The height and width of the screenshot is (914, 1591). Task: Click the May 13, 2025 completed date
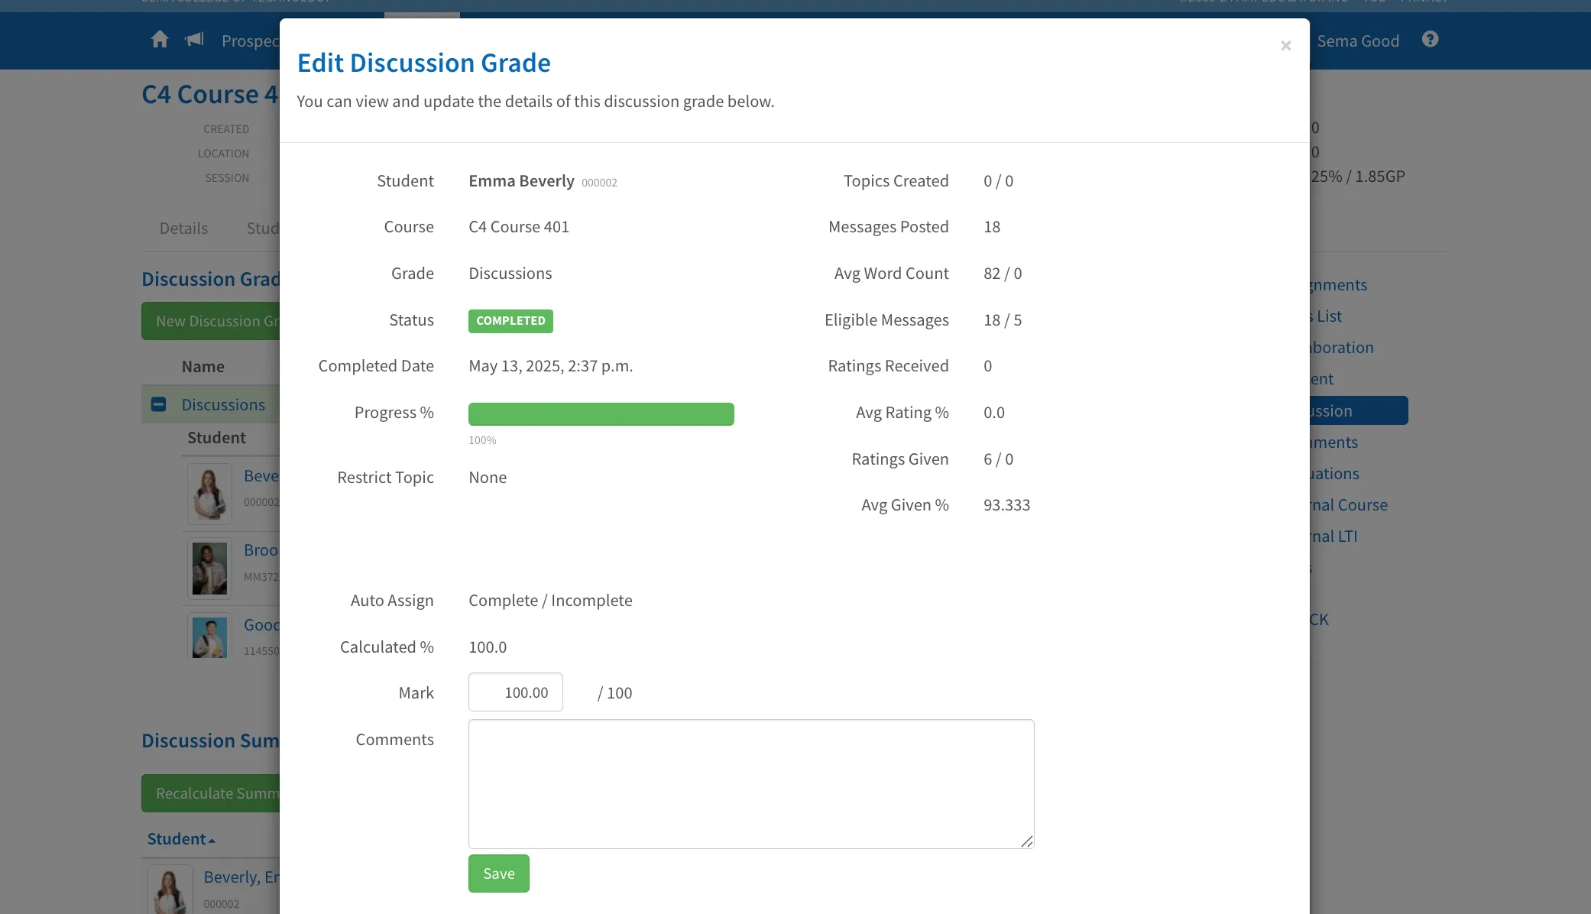click(x=550, y=366)
